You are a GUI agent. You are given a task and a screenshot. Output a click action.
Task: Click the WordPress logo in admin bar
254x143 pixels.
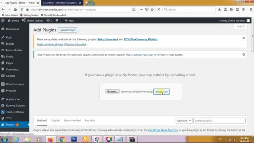3,21
